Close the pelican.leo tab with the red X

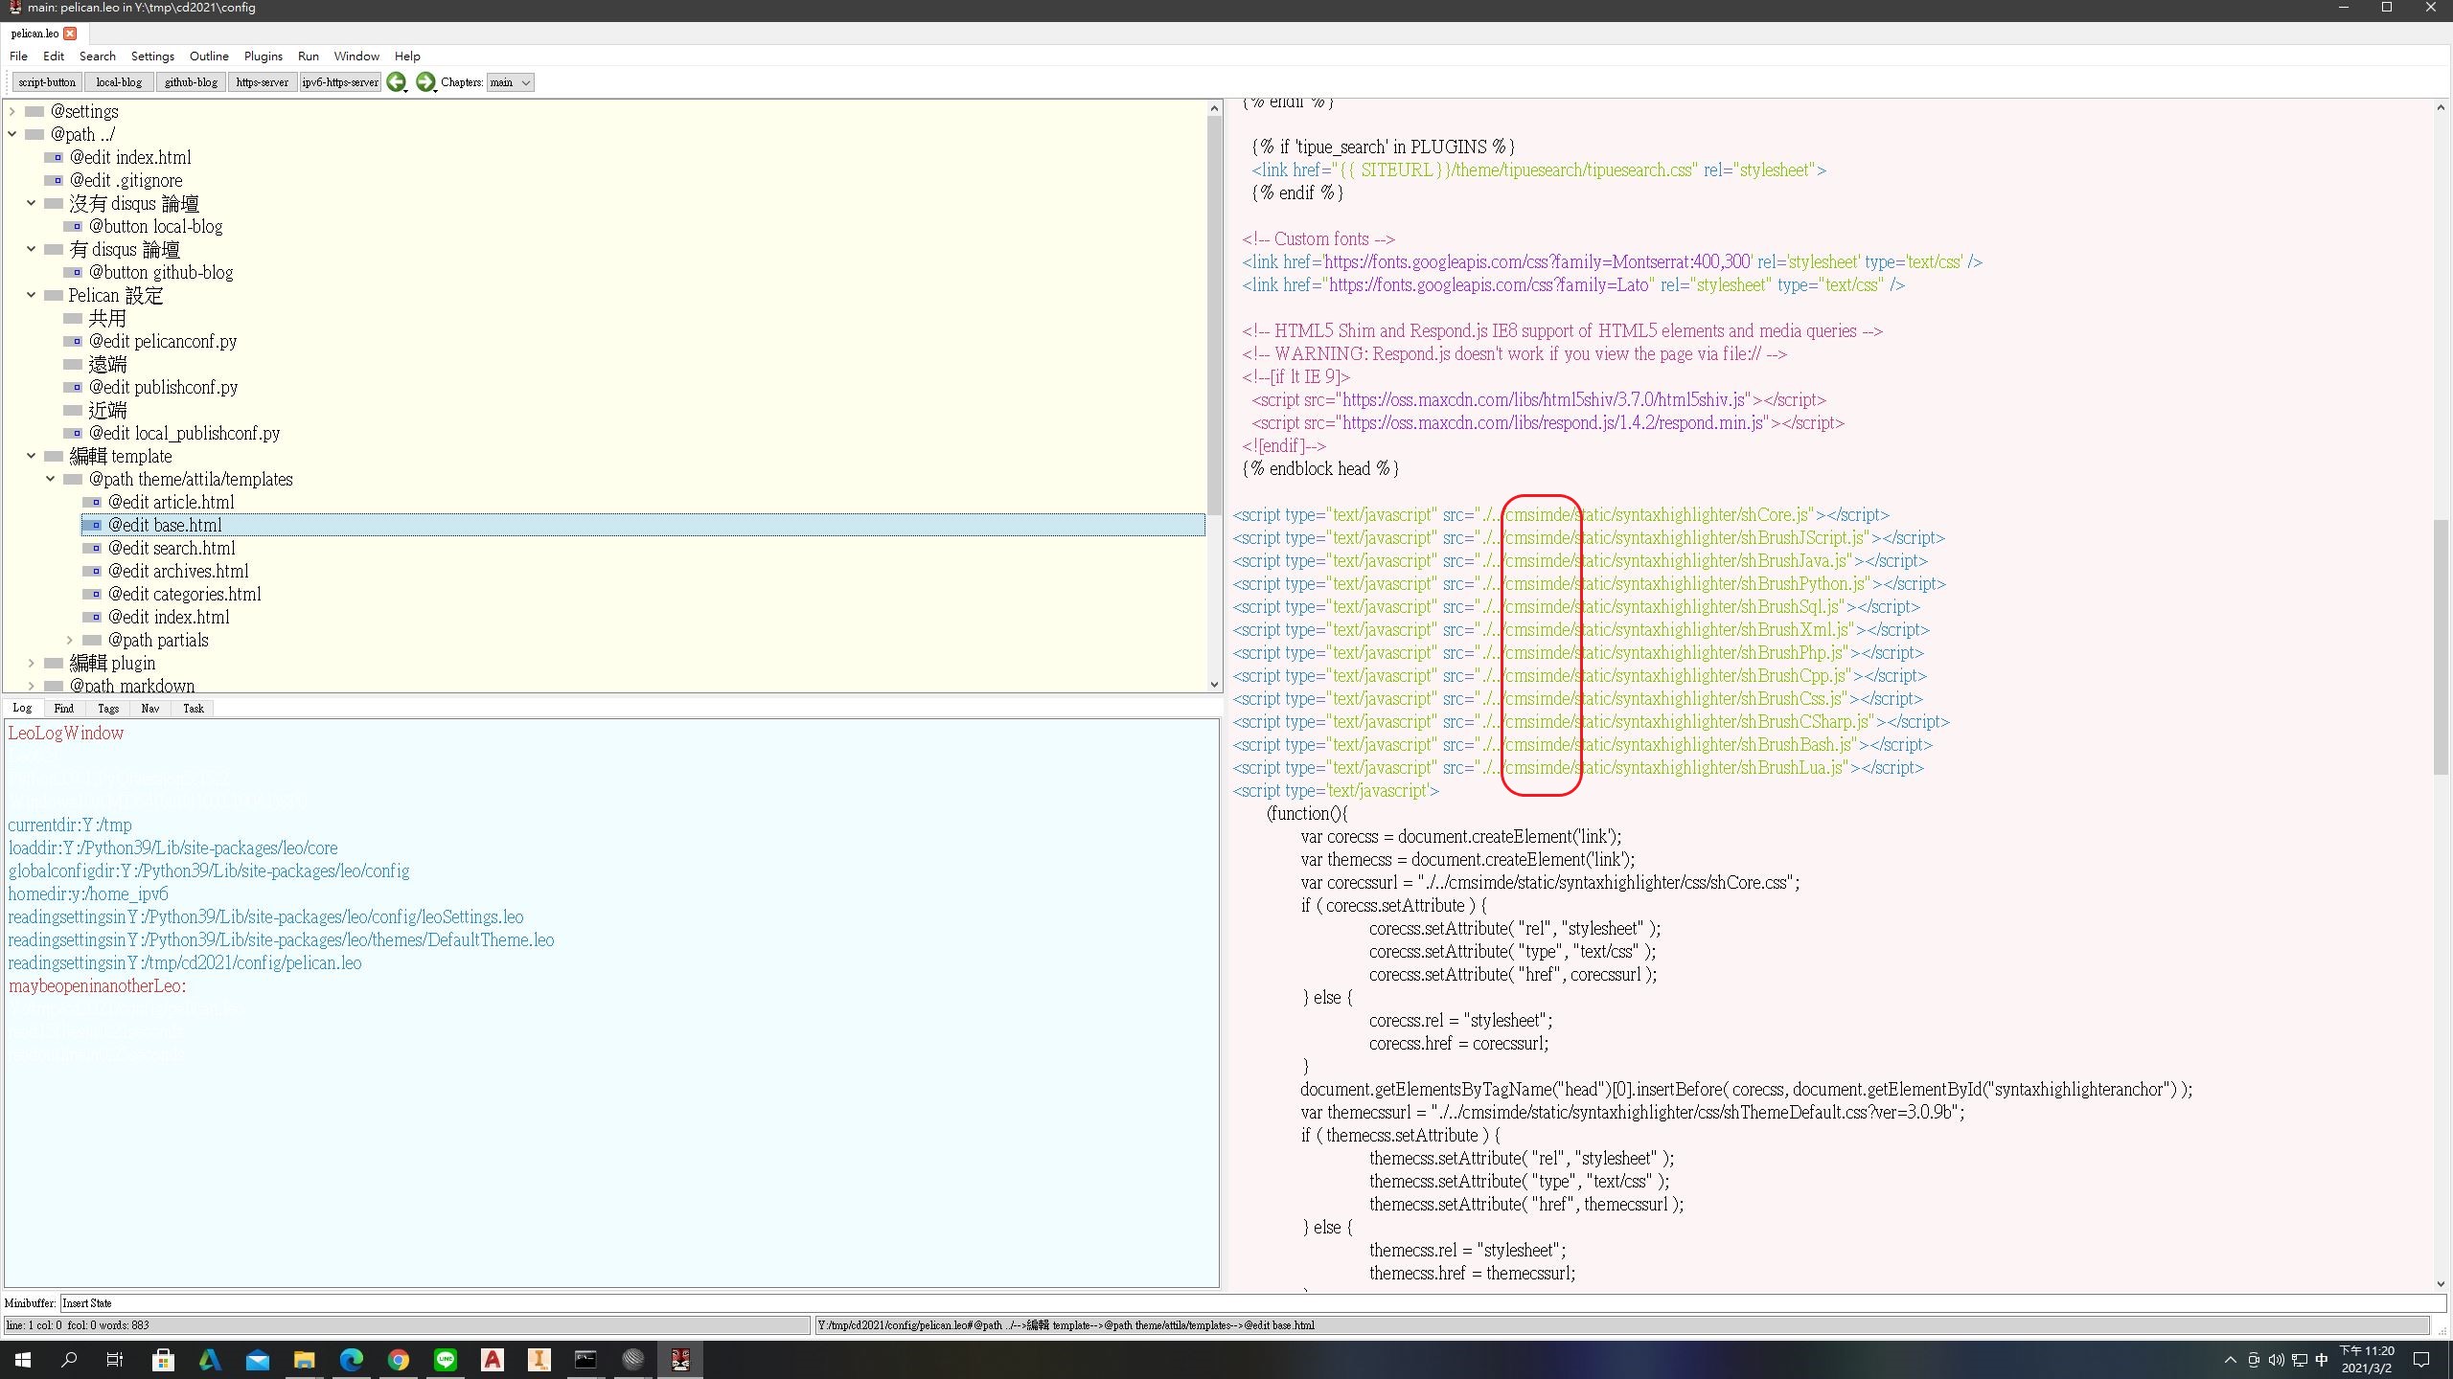click(x=70, y=34)
